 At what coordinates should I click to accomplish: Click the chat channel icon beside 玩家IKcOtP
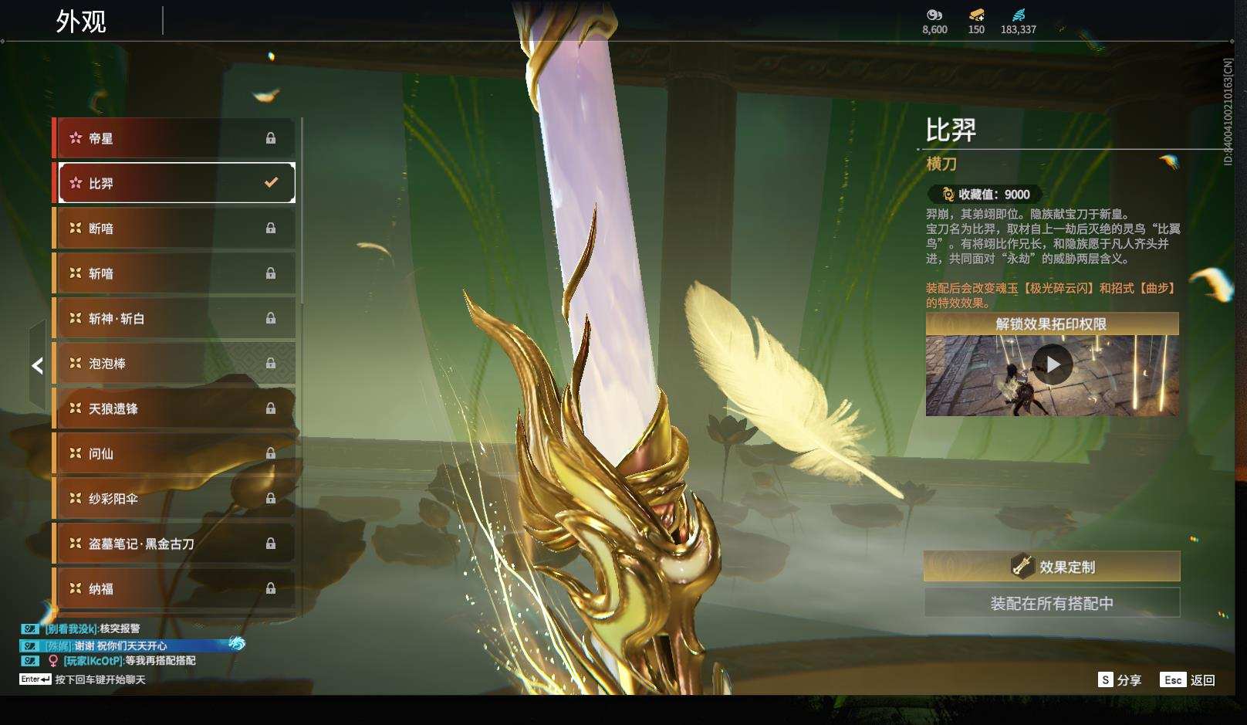[29, 661]
